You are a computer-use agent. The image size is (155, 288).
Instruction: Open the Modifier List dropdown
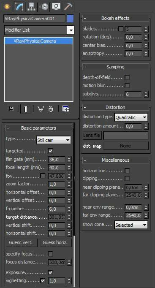[x=39, y=30]
